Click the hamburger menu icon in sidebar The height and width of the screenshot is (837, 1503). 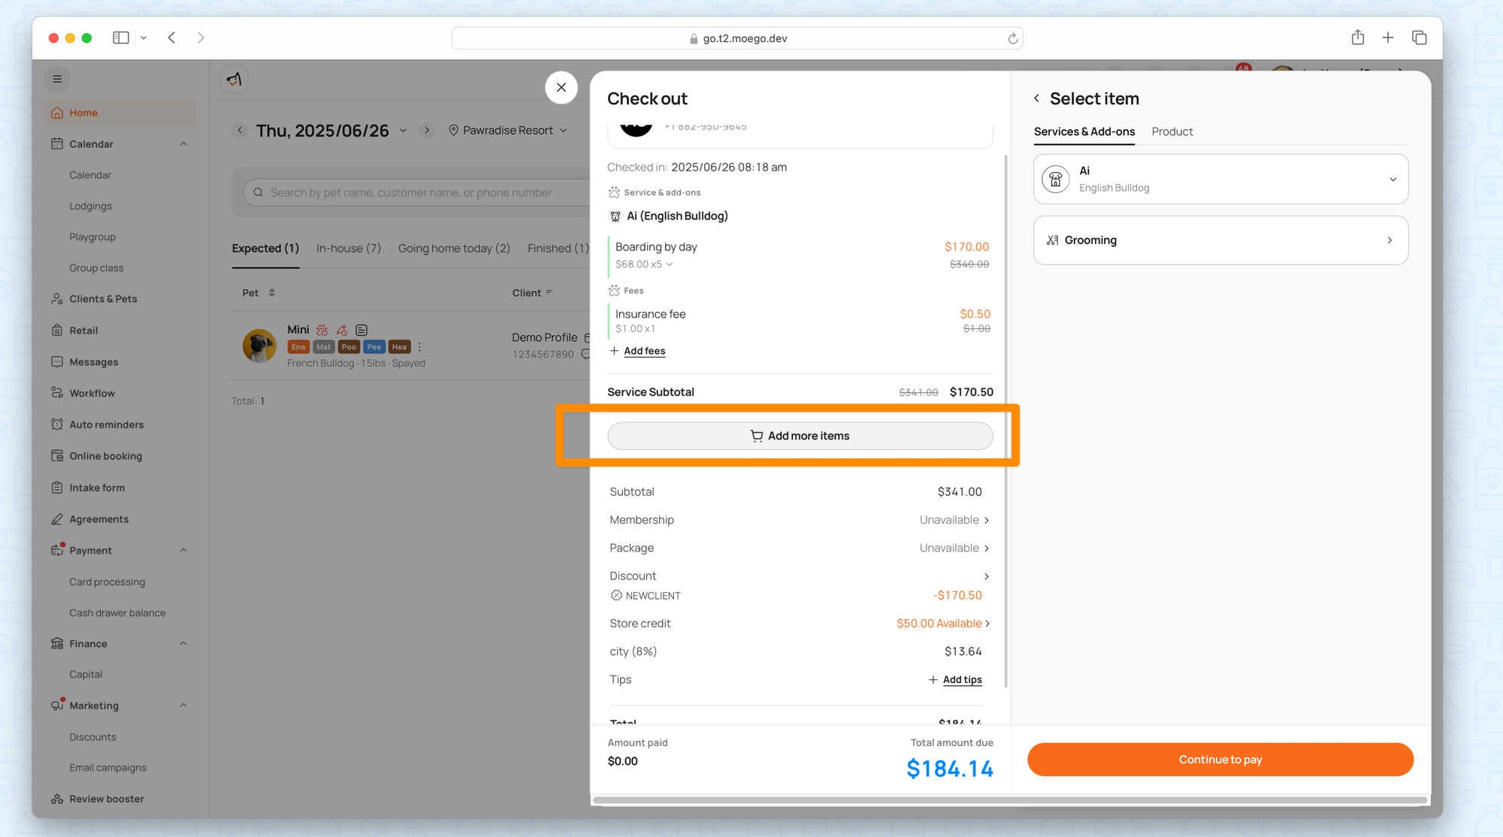tap(57, 79)
